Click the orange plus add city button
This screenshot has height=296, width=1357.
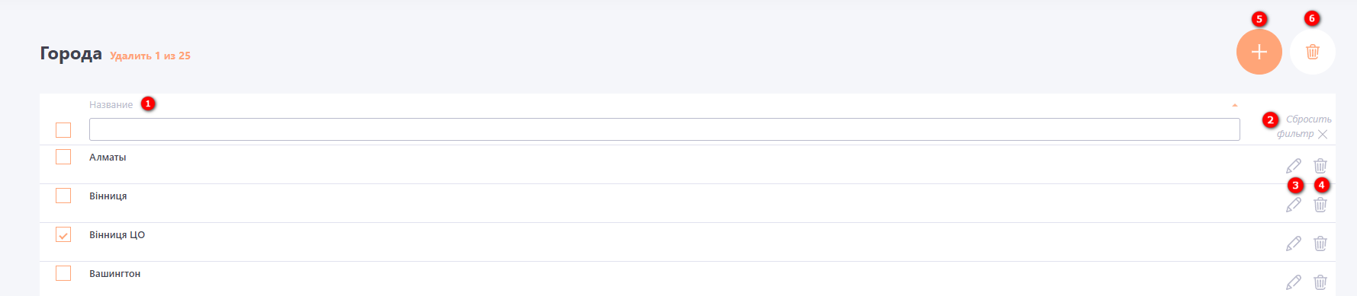point(1259,52)
